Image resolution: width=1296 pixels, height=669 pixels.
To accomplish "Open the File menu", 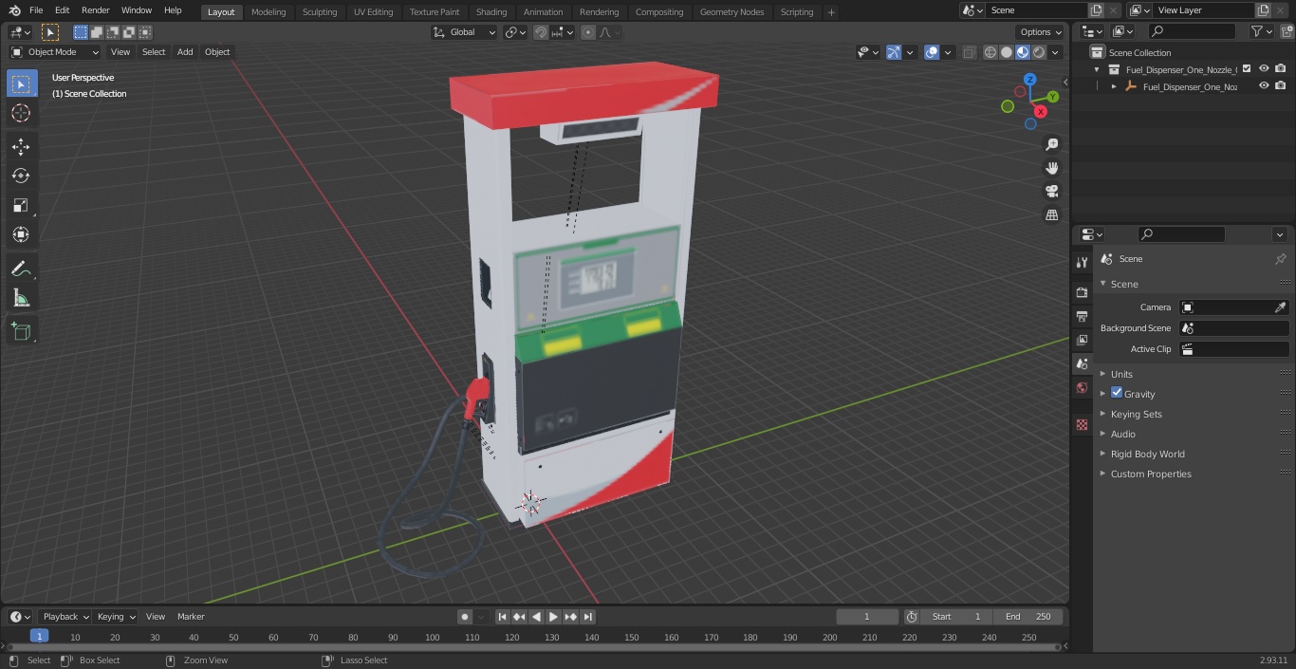I will click(36, 10).
